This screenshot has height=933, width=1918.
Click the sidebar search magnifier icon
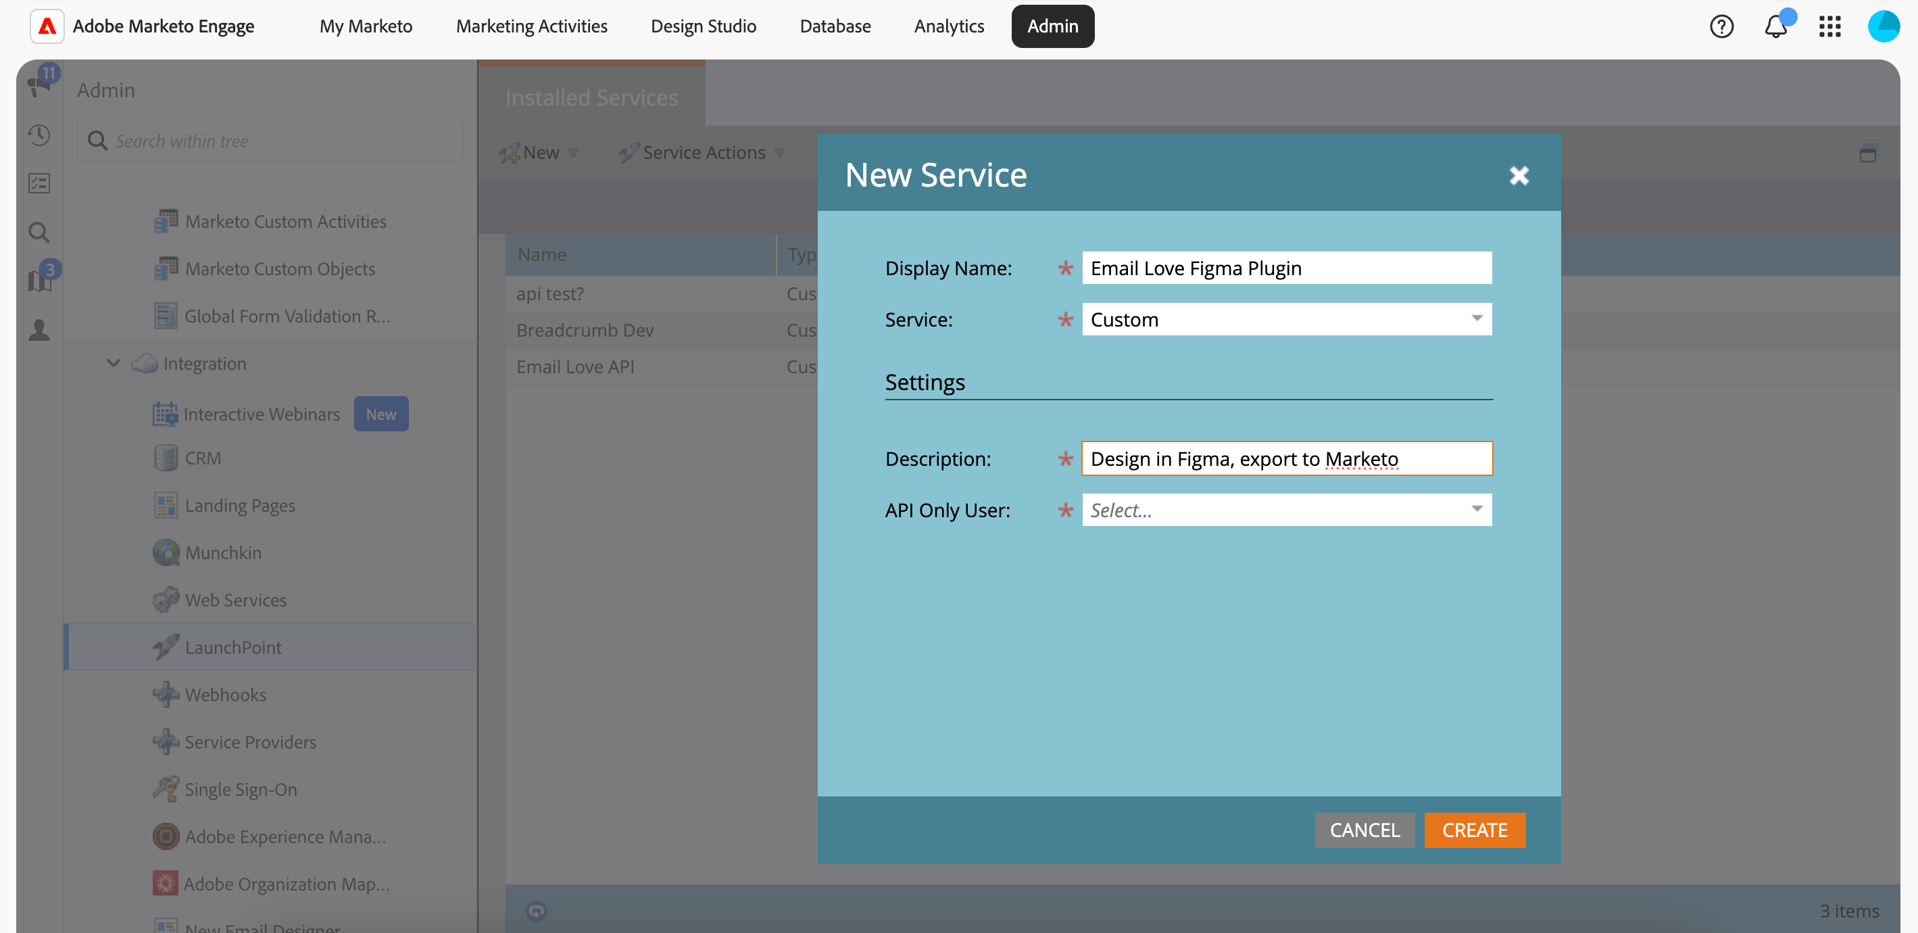(39, 233)
